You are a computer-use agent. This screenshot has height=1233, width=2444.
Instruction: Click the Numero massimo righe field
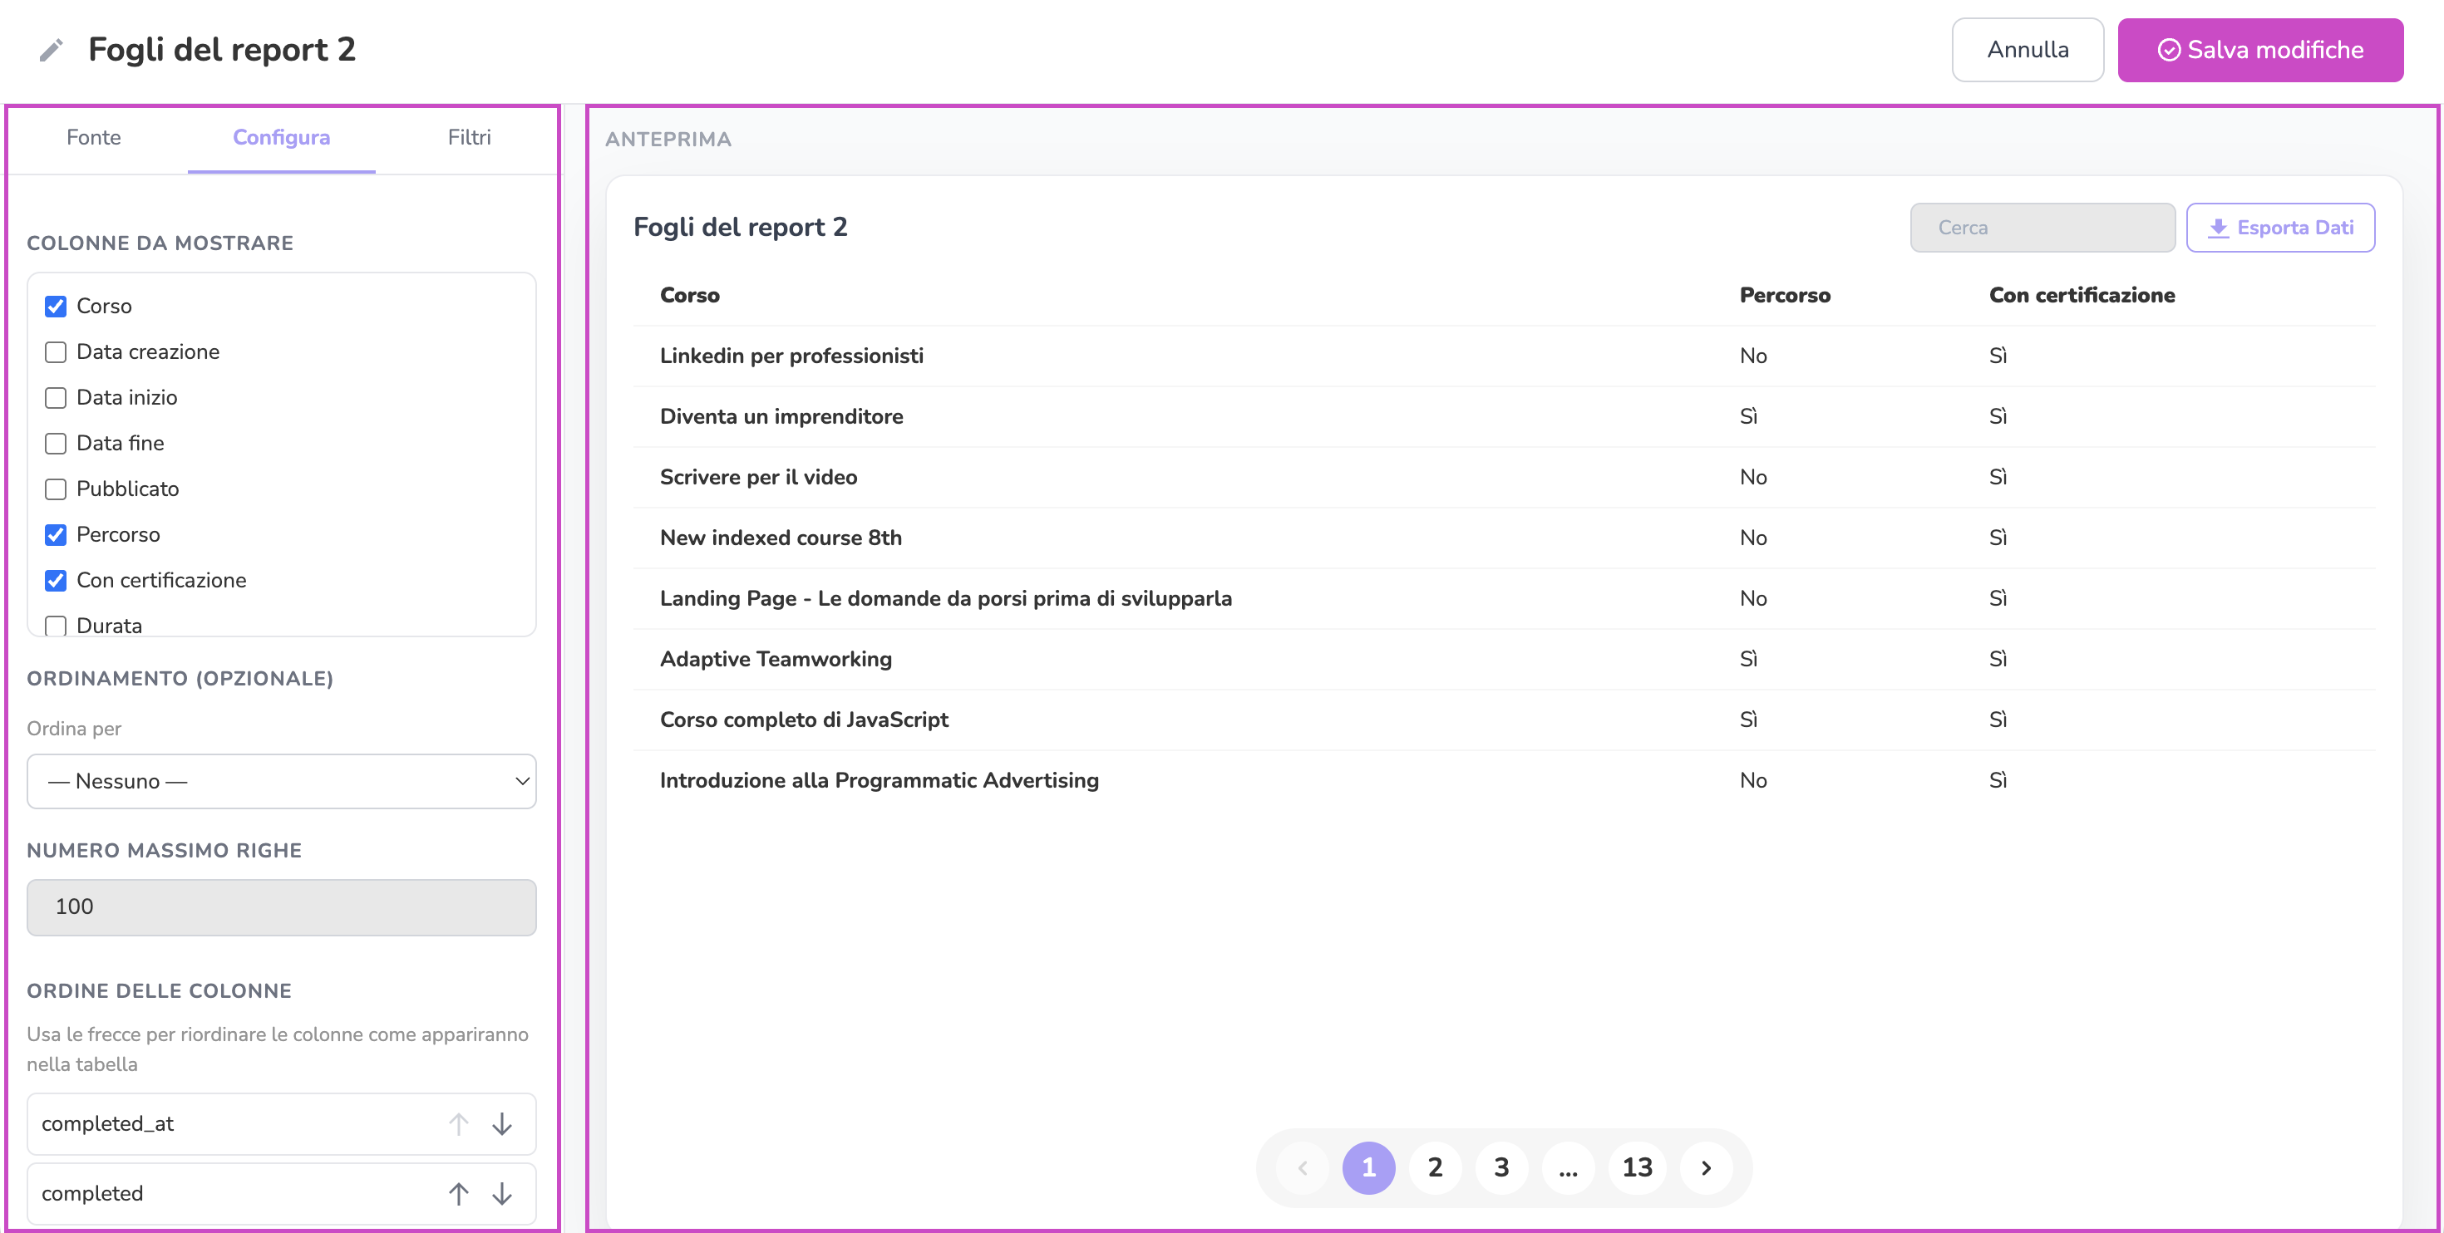[282, 906]
